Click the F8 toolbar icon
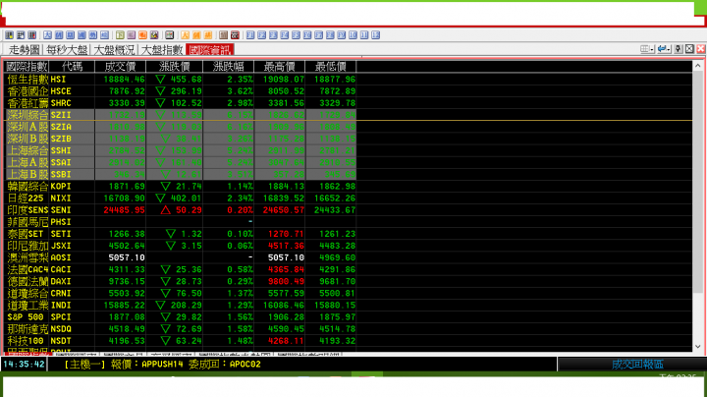707x397 pixels. pos(330,35)
